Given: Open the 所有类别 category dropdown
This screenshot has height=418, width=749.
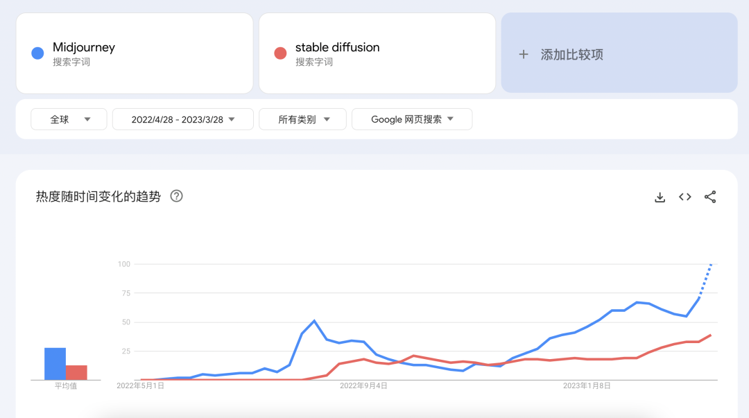Looking at the screenshot, I should 303,119.
